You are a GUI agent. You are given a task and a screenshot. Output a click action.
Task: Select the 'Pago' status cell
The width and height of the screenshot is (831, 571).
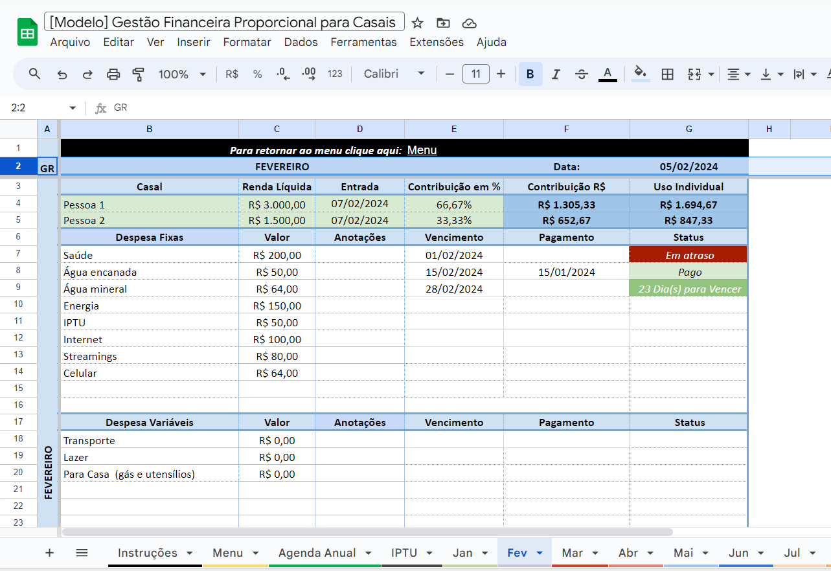point(689,272)
